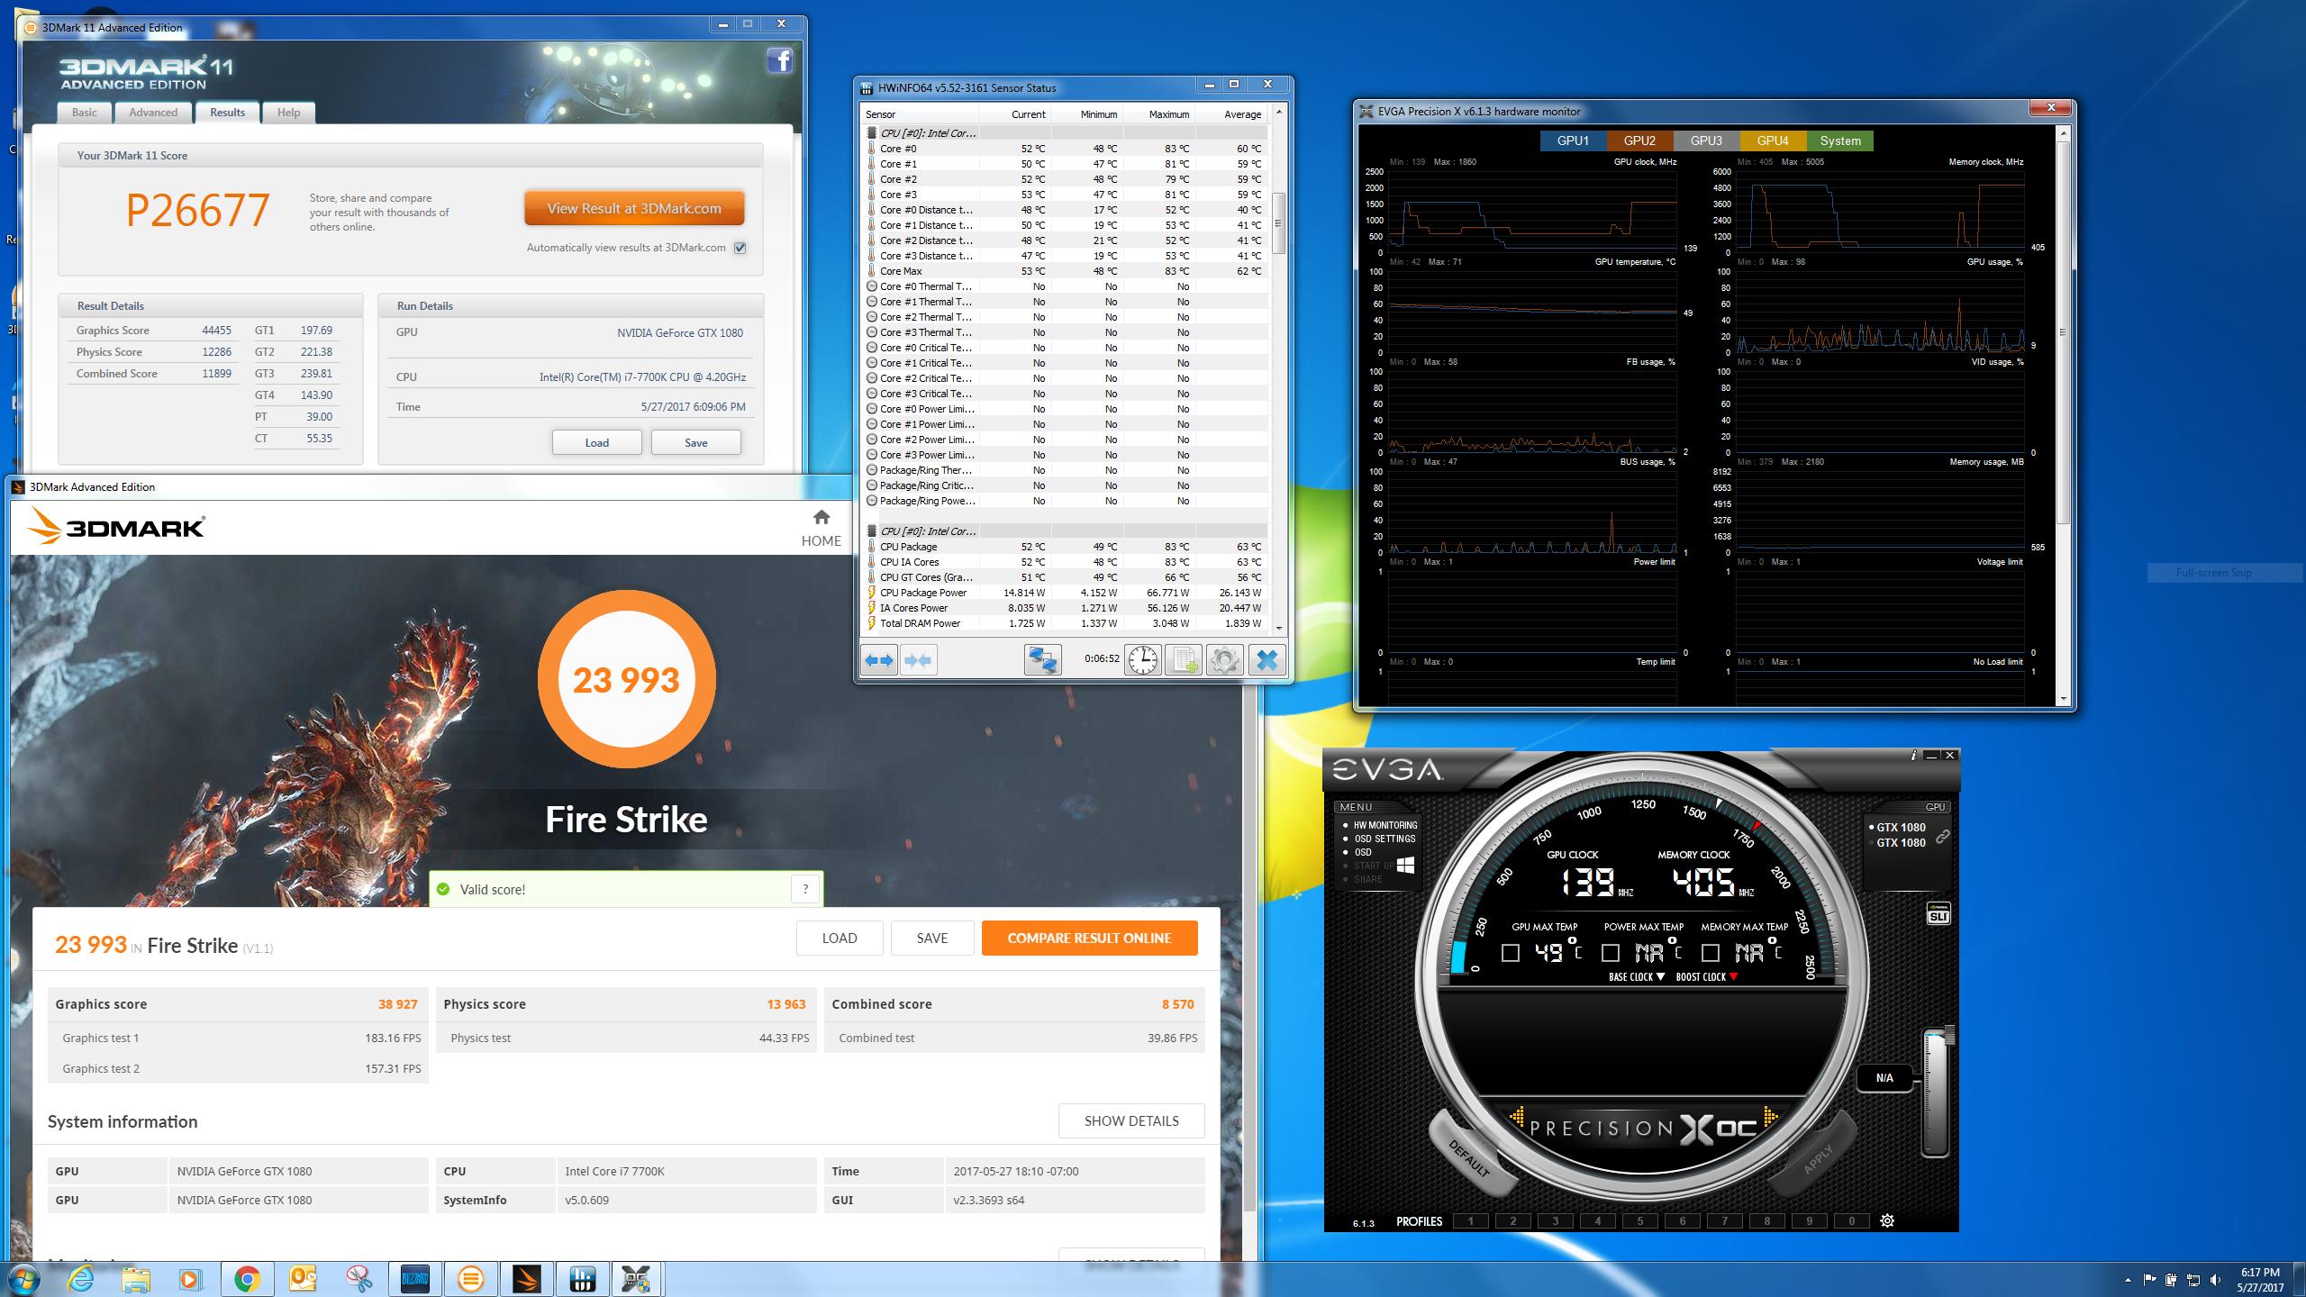This screenshot has height=1297, width=2306.
Task: Check the POWER MAX TEMP checkbox
Action: coord(1611,953)
